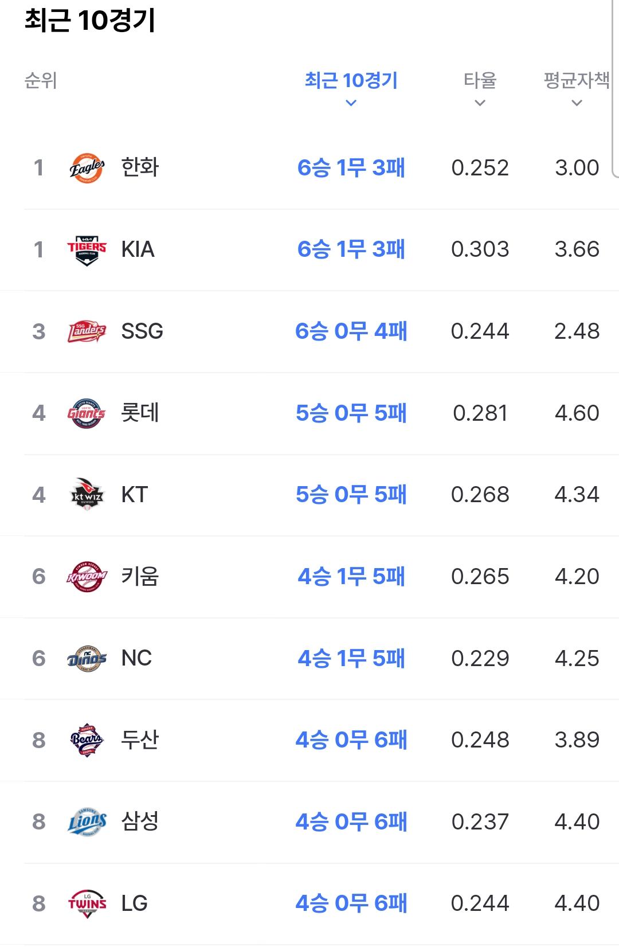This screenshot has height=947, width=619.
Task: Open 롯데 record 5승 0무 5패
Action: (x=351, y=413)
